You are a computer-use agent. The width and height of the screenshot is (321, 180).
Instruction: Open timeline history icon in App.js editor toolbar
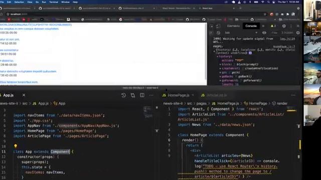pos(123,95)
